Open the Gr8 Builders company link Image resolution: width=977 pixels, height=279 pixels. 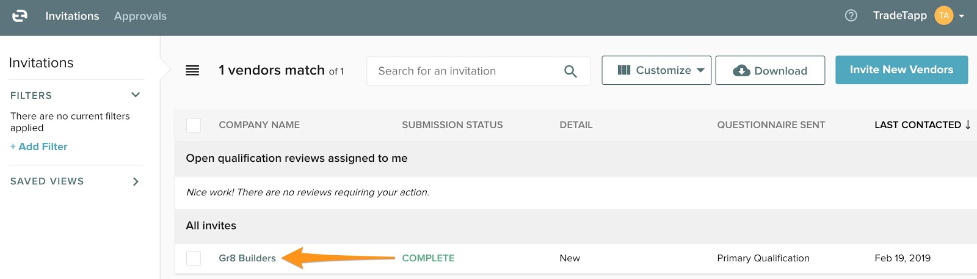247,258
